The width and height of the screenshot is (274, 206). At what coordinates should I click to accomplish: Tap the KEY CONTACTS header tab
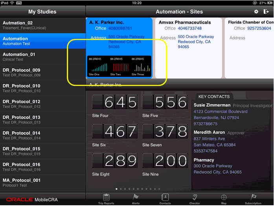tap(214, 97)
